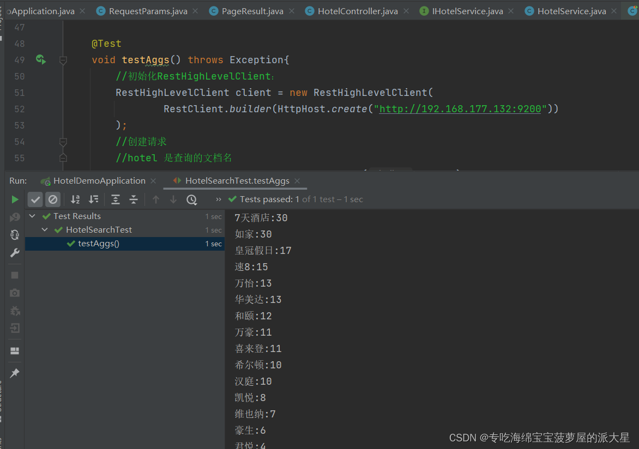Viewport: 639px width, 449px height.
Task: Click the HotelSearchTest.testAggs tab test icon
Action: click(177, 180)
